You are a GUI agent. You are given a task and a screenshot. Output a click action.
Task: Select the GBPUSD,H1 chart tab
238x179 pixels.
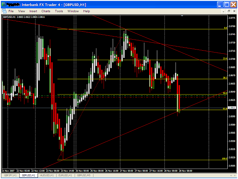(x=29, y=175)
